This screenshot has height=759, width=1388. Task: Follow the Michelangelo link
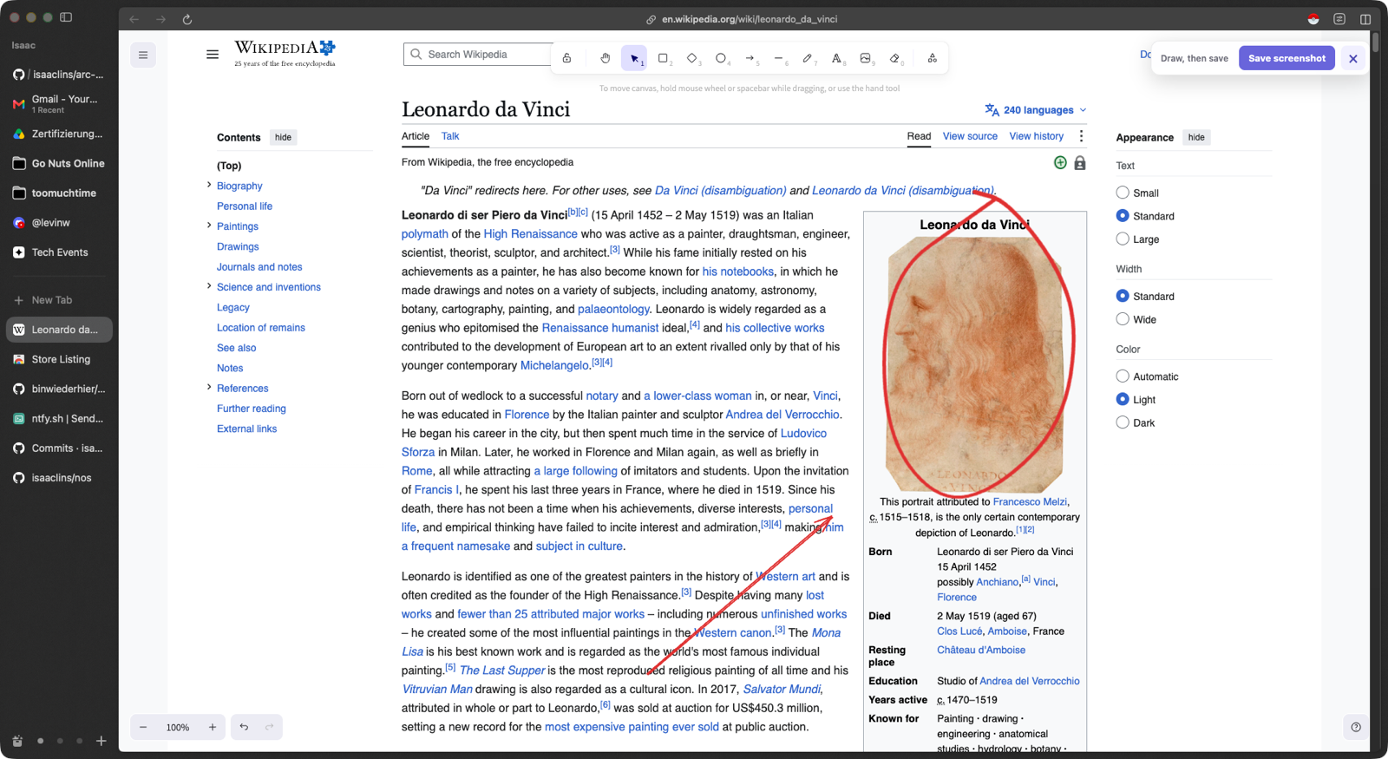pyautogui.click(x=554, y=366)
